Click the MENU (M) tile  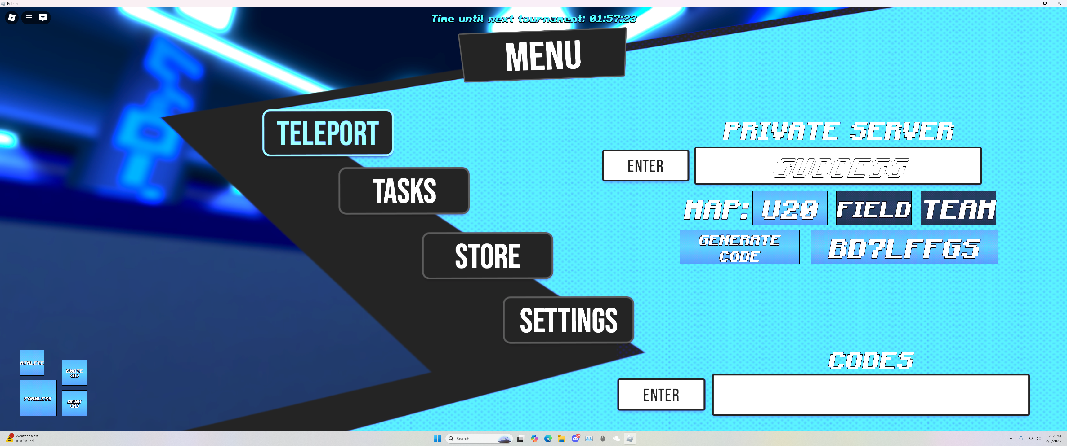tap(74, 403)
